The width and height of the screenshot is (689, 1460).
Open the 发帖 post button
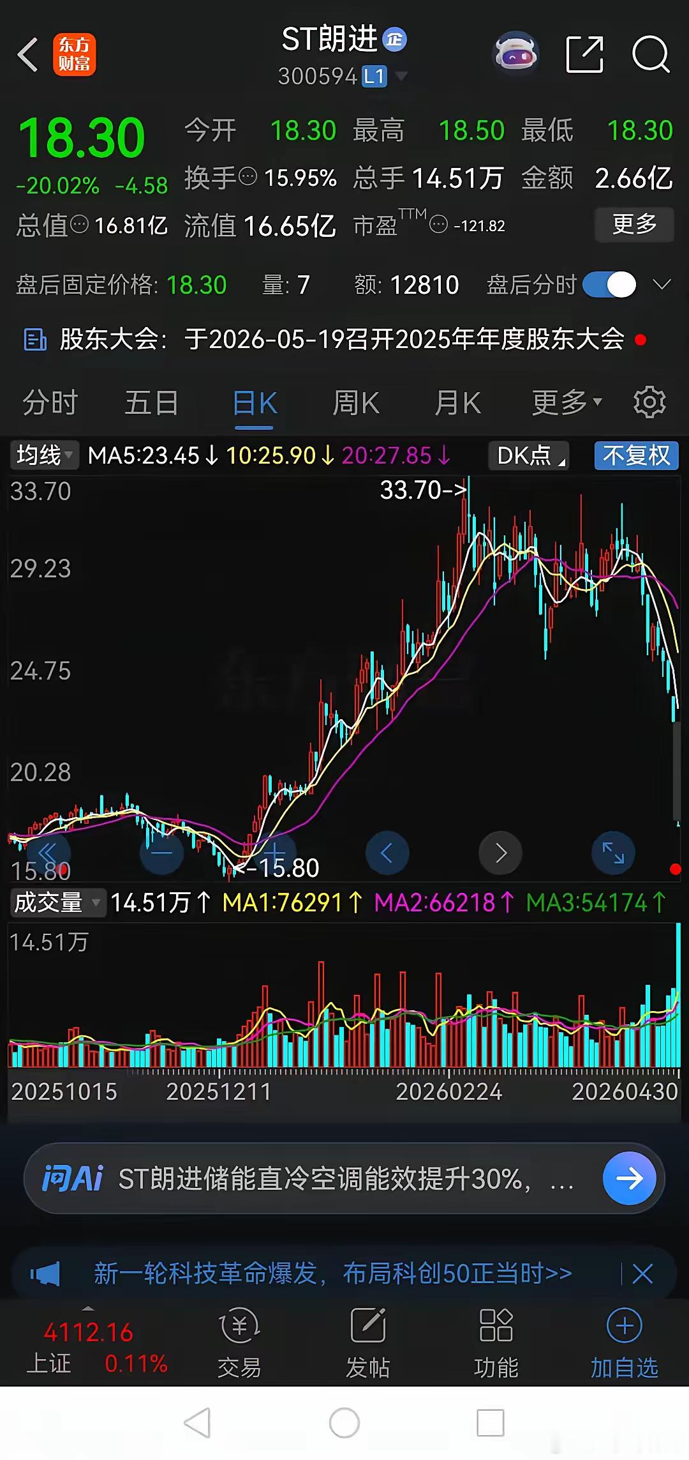click(x=368, y=1342)
